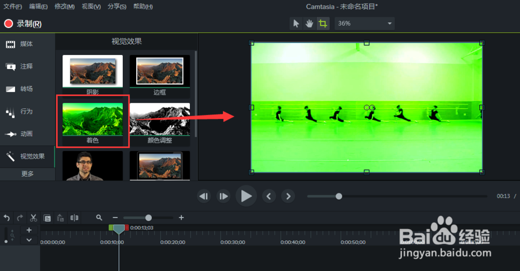This screenshot has width=520, height=271.
Task: Open the 文件(F) menu
Action: (x=12, y=6)
